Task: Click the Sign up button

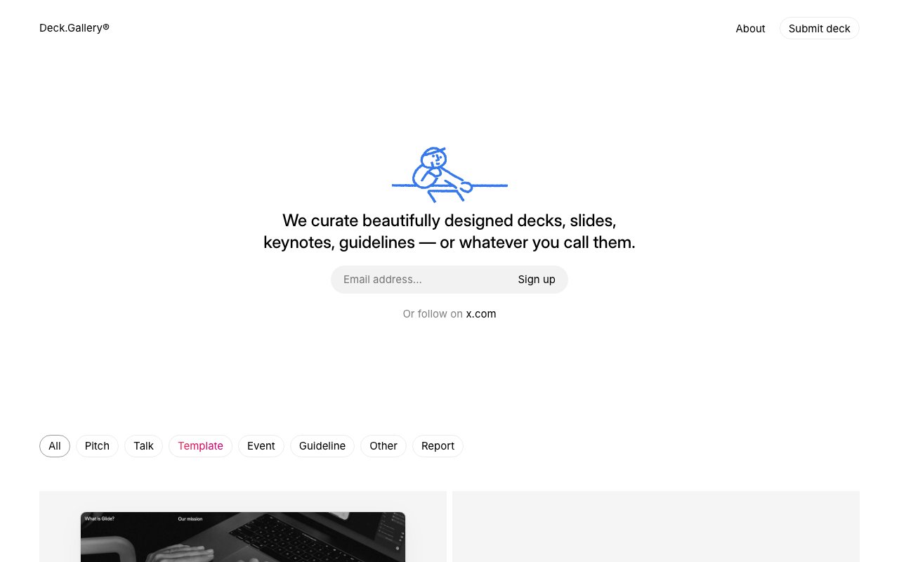Action: (x=537, y=280)
